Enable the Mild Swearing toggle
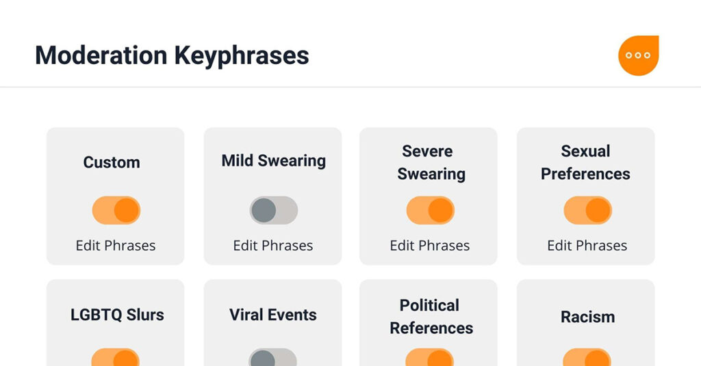Image resolution: width=701 pixels, height=366 pixels. (273, 210)
